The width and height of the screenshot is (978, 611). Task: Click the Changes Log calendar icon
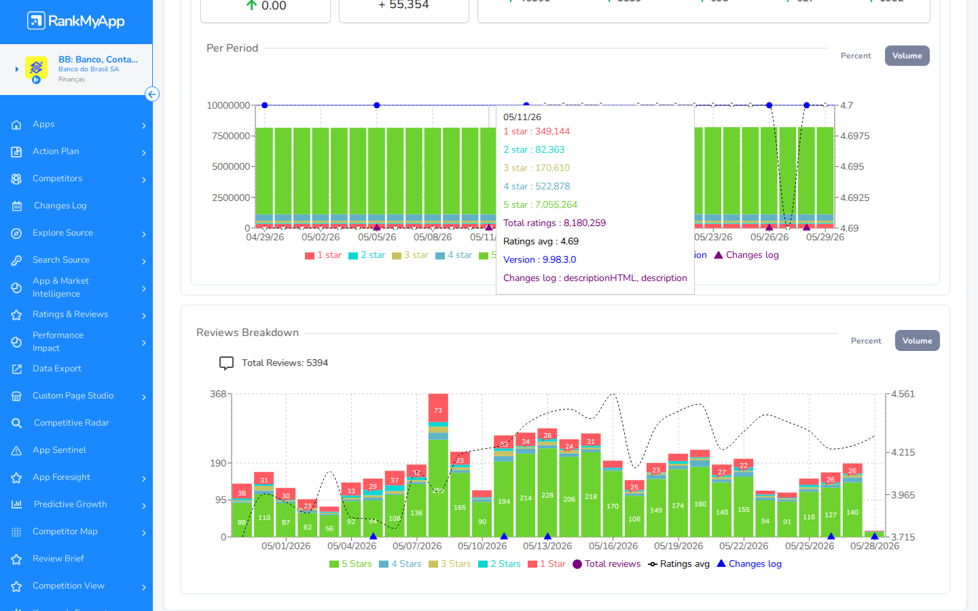[x=16, y=206]
